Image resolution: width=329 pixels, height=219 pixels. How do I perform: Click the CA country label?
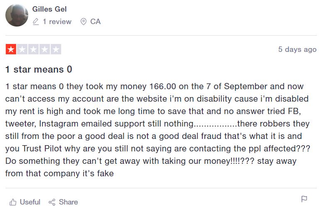96,22
